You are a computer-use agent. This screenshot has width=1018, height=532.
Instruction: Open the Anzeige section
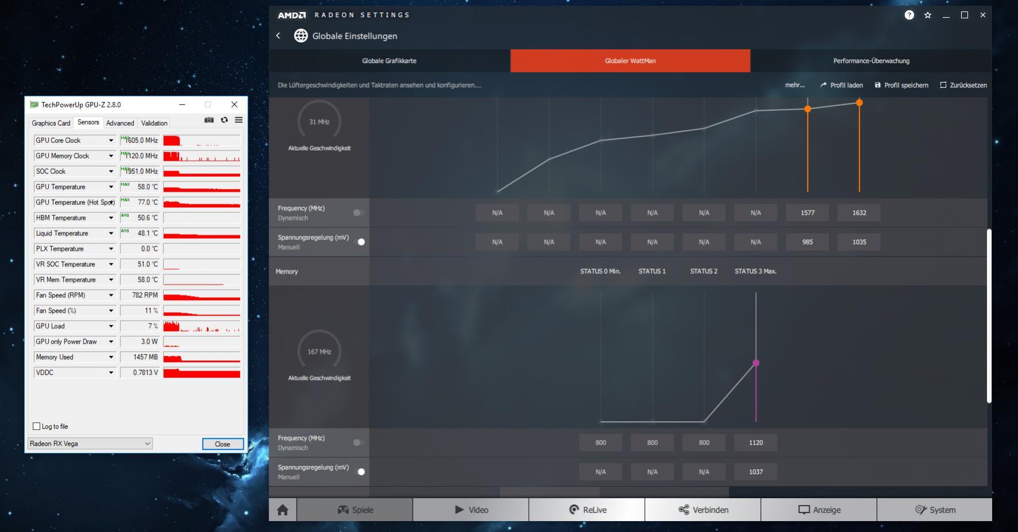point(819,510)
